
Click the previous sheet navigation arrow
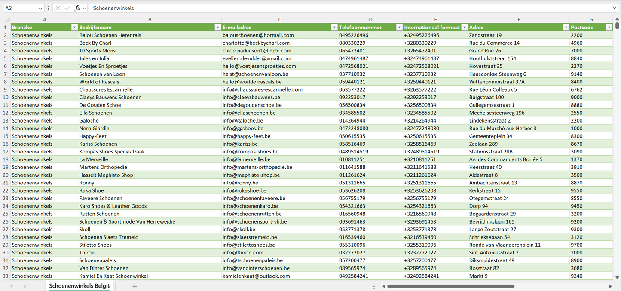tap(12, 286)
